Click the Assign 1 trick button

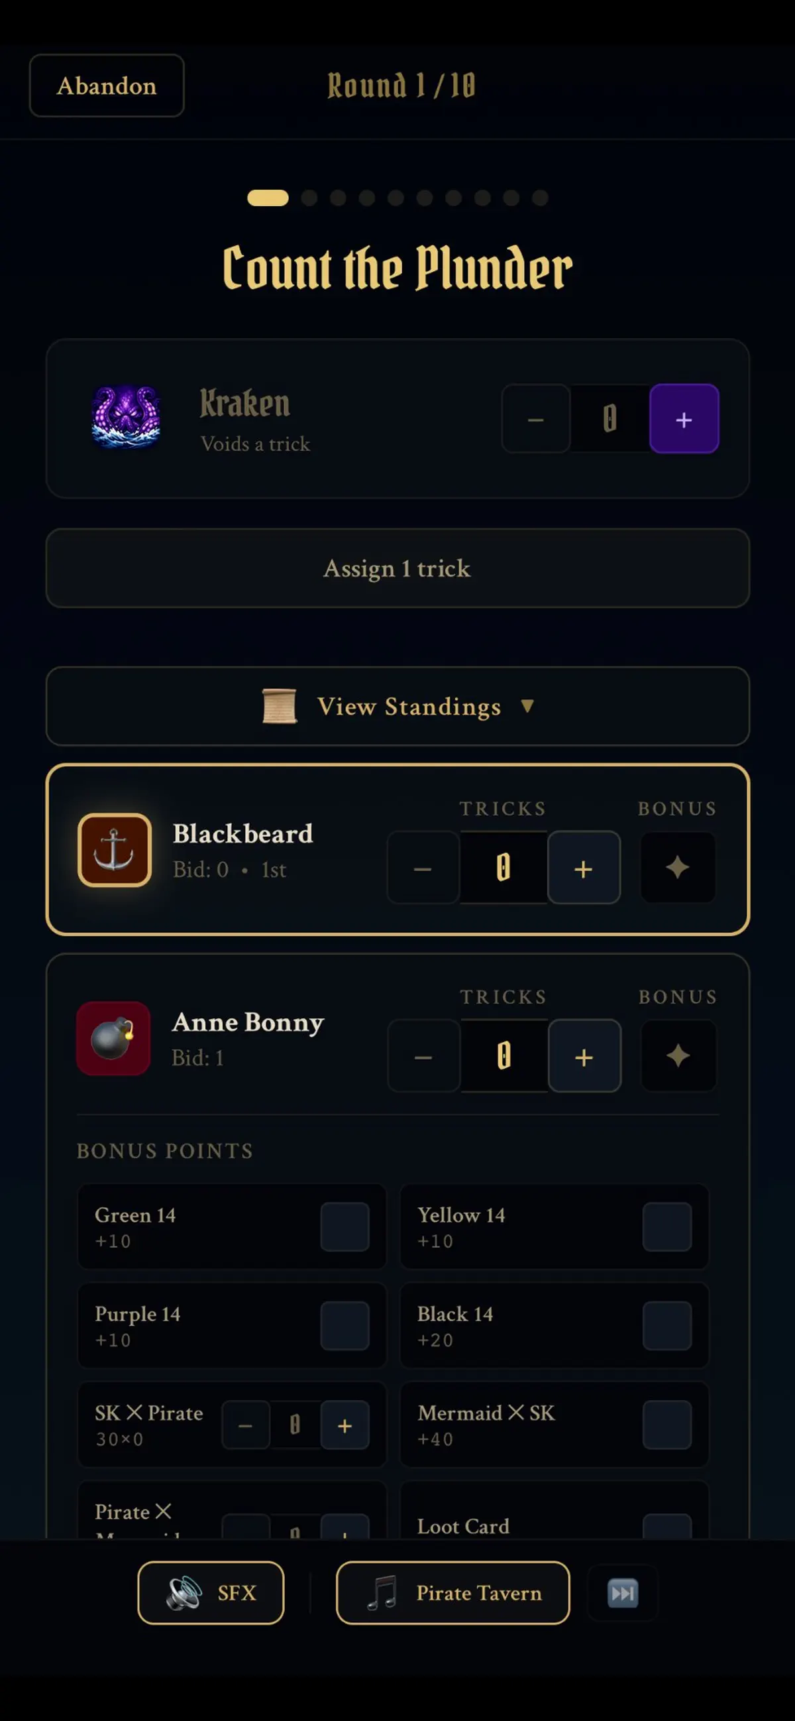coord(398,568)
